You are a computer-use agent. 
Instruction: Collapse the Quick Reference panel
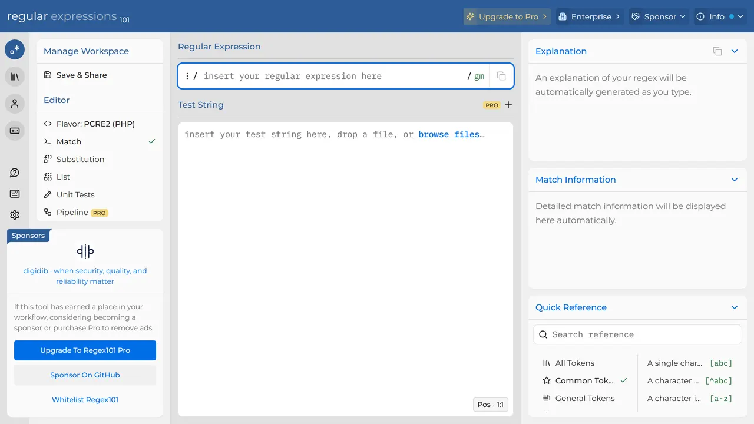(735, 307)
